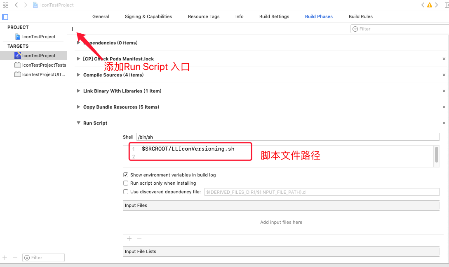449x267 pixels.
Task: Open the Build Rules tab
Action: [360, 16]
